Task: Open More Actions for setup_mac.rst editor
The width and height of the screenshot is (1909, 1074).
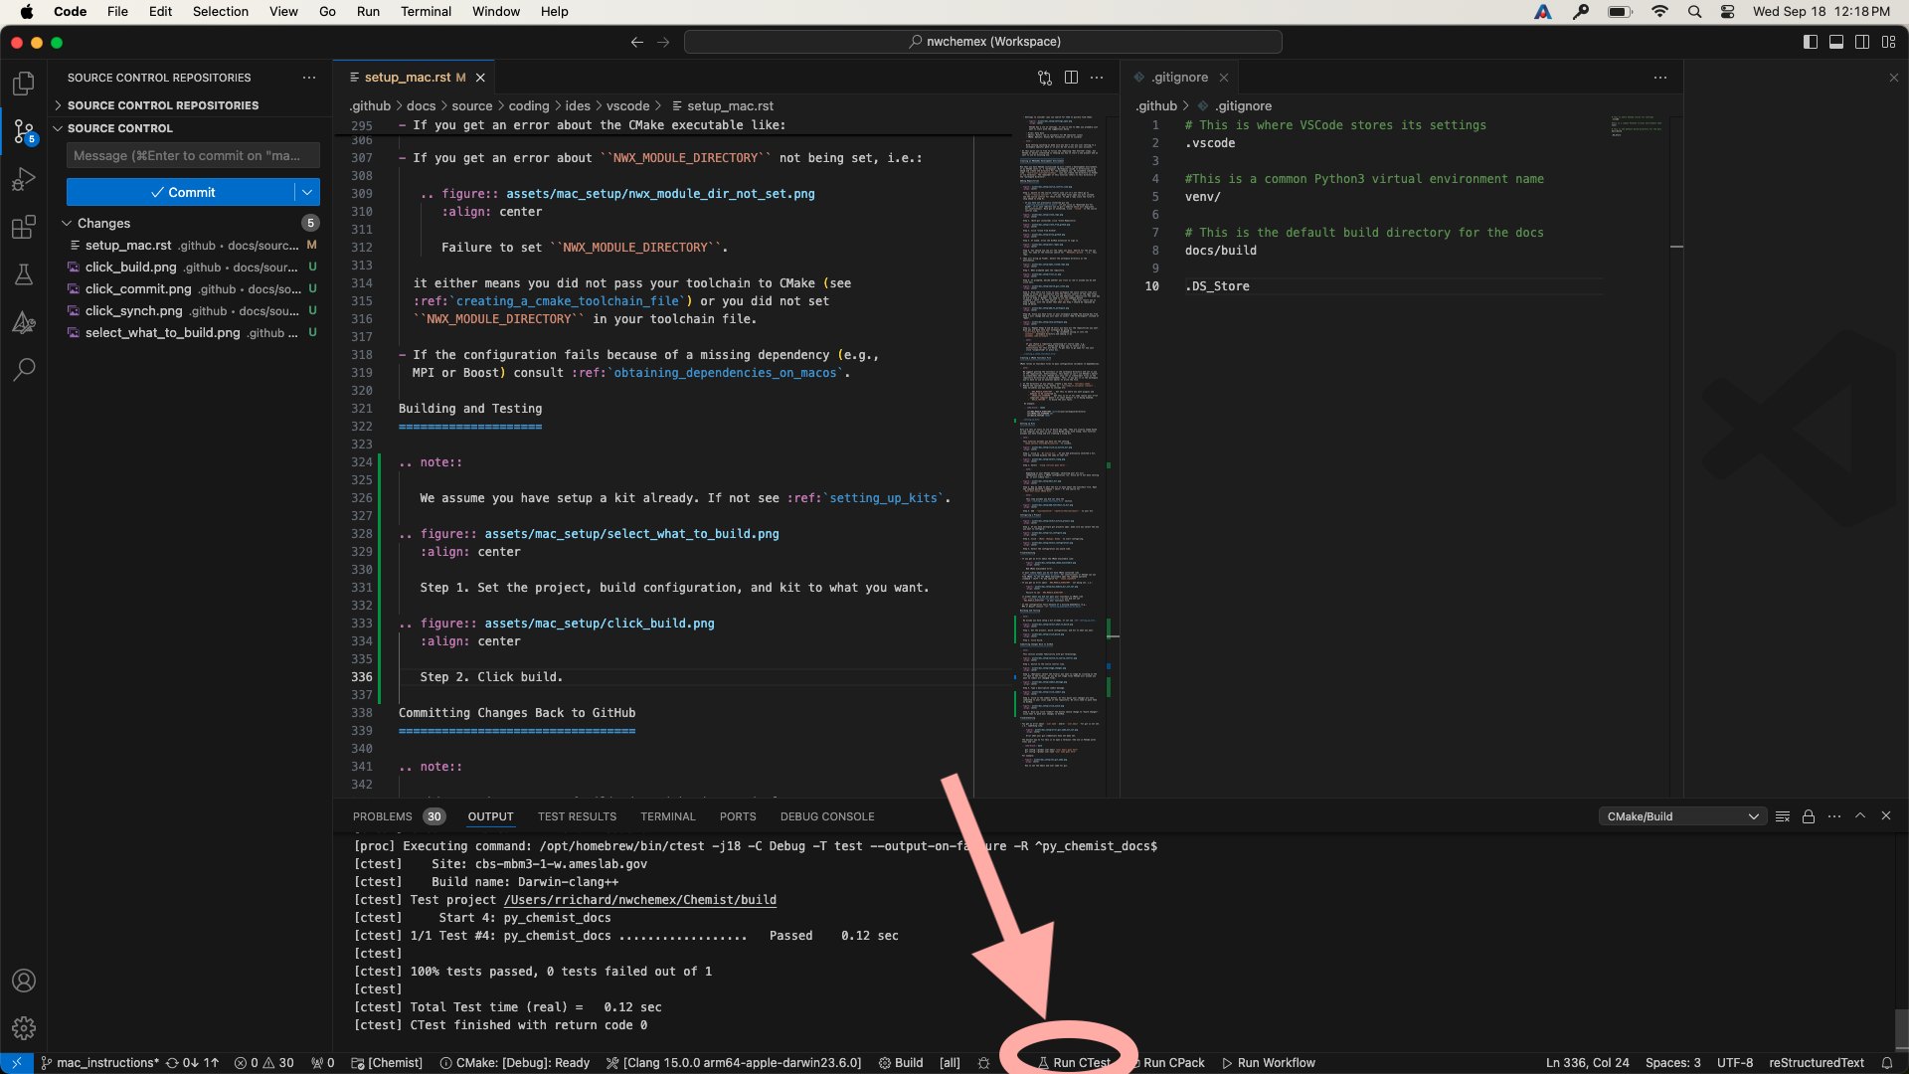Action: pyautogui.click(x=1097, y=78)
